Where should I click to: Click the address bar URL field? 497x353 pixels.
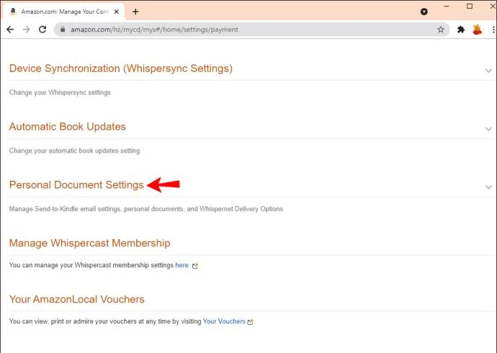[x=251, y=30]
